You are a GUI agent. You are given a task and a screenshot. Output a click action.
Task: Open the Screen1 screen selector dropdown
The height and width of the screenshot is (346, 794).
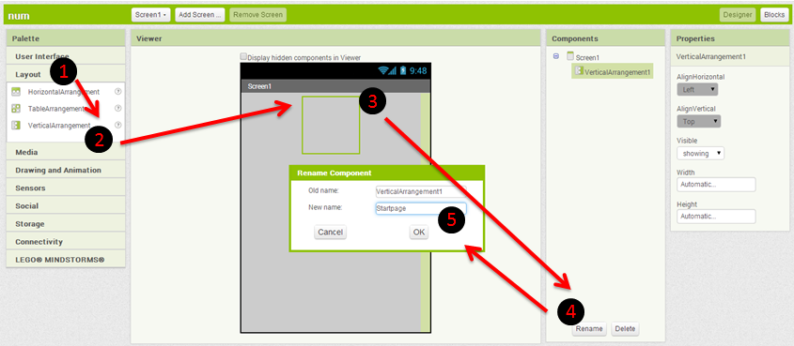coord(151,15)
